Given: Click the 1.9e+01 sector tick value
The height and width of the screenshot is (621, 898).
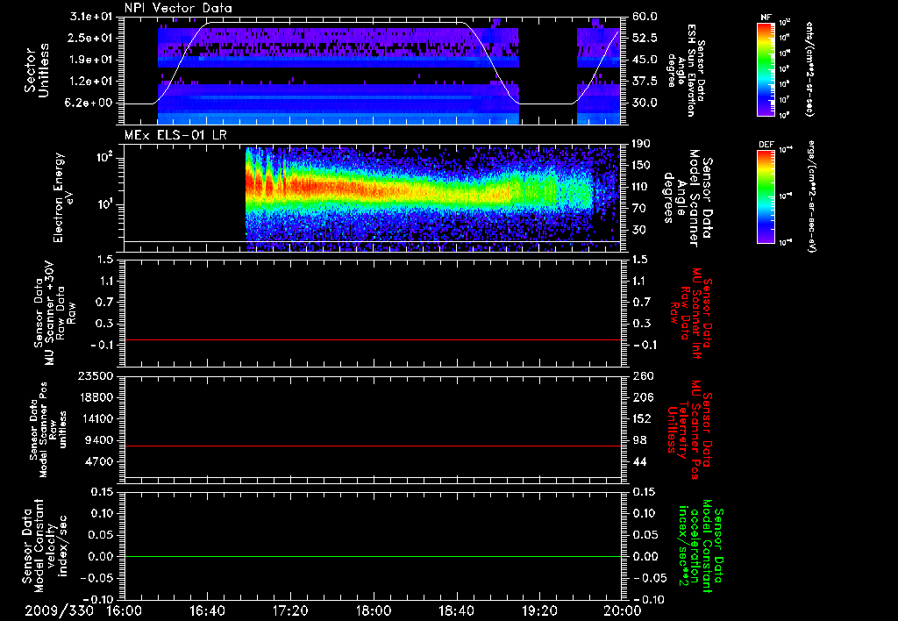Looking at the screenshot, I should (x=91, y=60).
